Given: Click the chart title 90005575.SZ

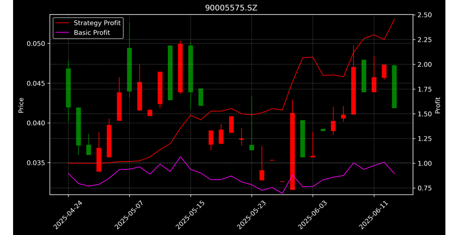Looking at the screenshot, I should [231, 8].
